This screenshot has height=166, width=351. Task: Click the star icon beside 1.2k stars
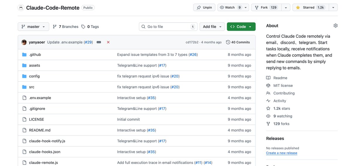click(268, 108)
